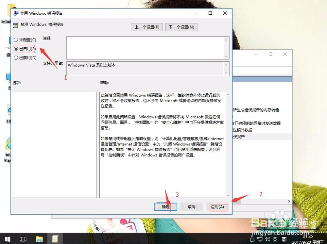327x244 pixels.
Task: Select the 未配置(C) radio button
Action: click(16, 40)
